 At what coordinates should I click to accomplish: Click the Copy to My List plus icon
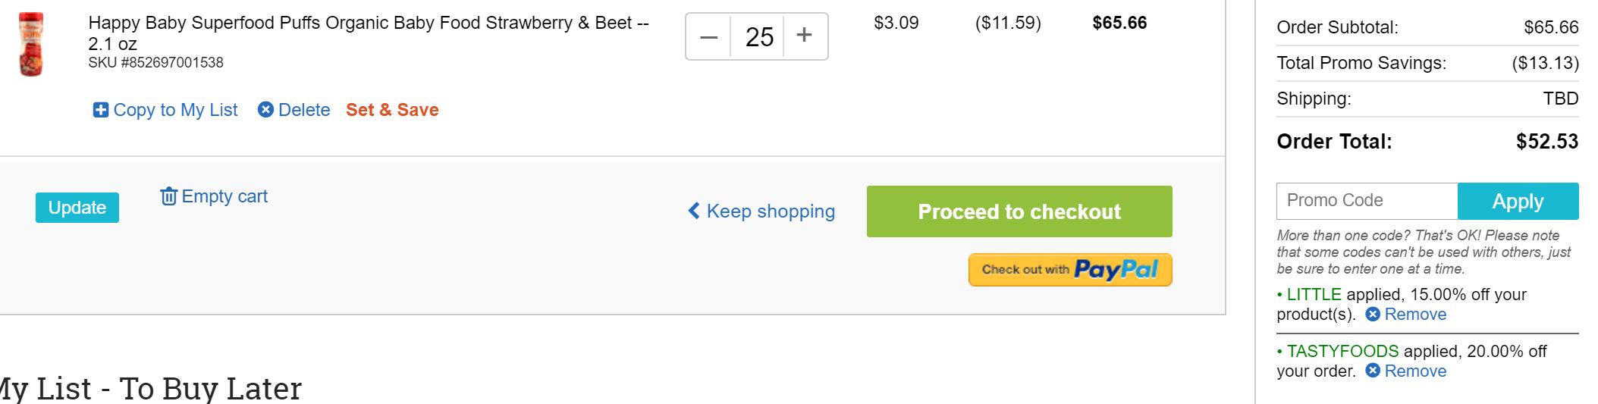tap(100, 110)
